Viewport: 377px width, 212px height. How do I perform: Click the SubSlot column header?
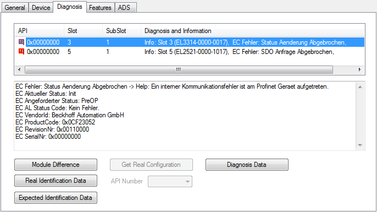[121, 31]
